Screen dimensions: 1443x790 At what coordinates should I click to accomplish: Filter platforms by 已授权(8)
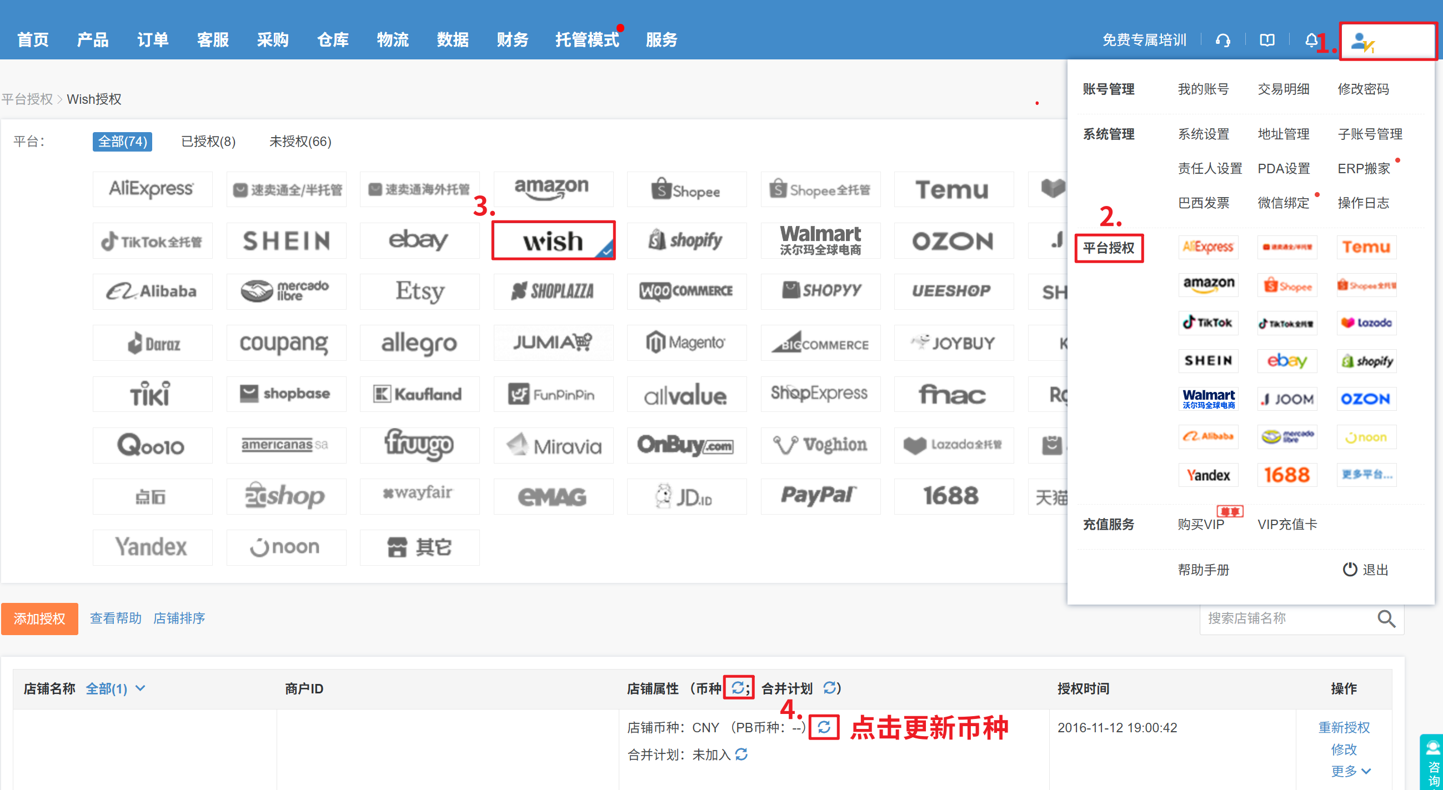point(208,141)
